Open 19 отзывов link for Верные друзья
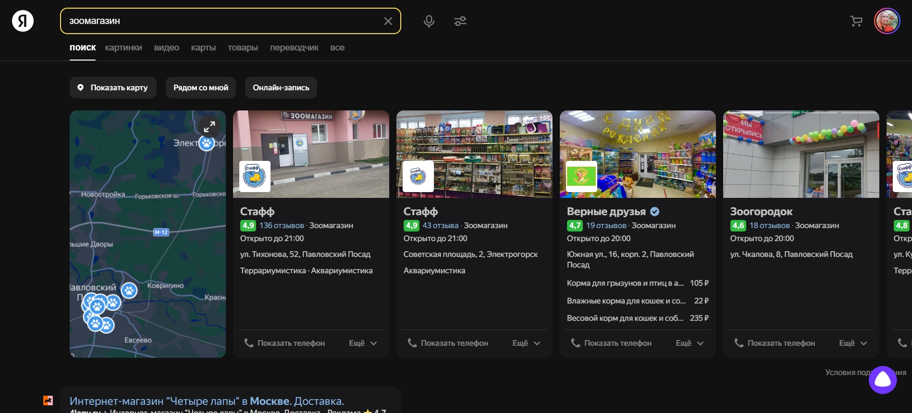Viewport: 912px width, 413px height. (606, 225)
